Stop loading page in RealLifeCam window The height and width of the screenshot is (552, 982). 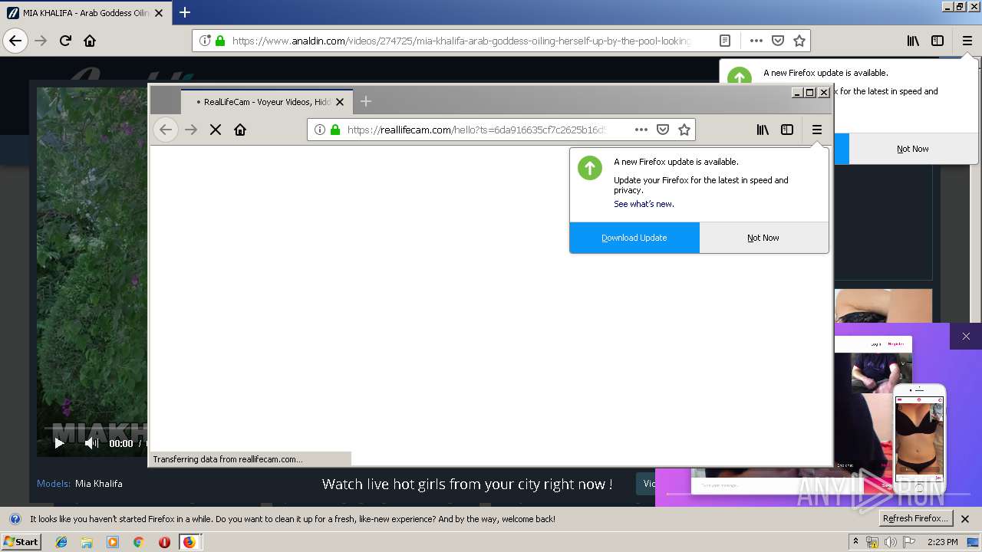(216, 130)
